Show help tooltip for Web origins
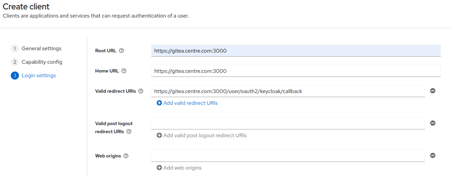The image size is (451, 177). 126,156
